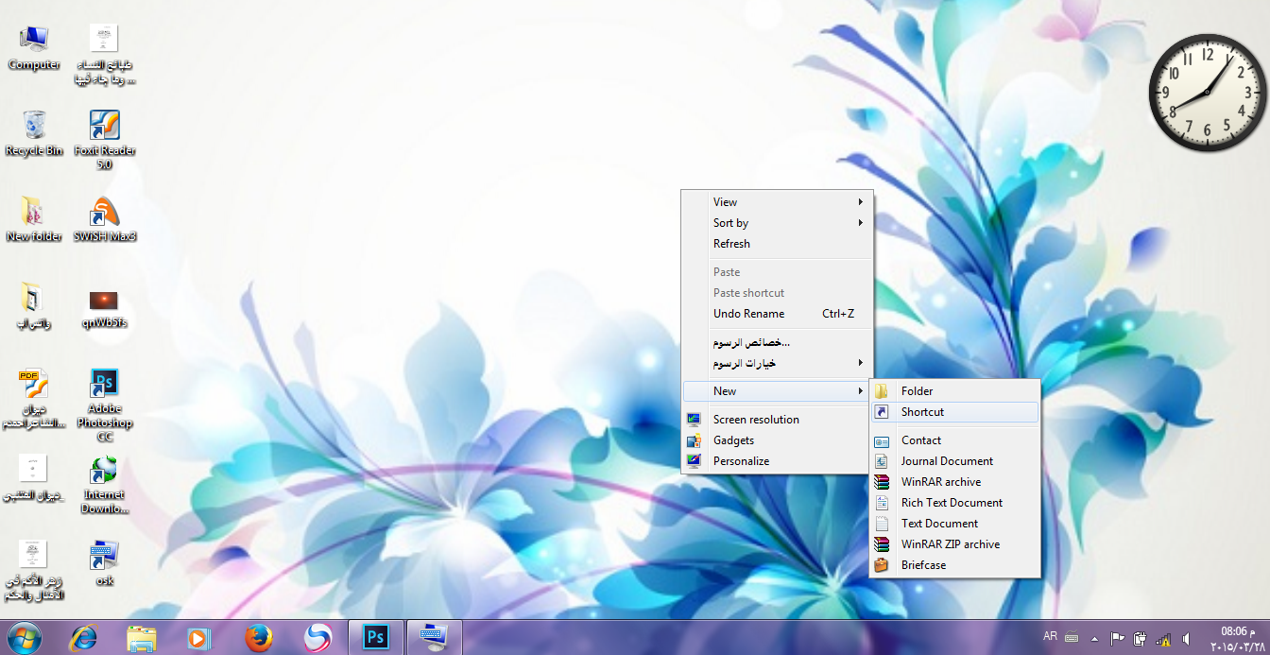Screen dimensions: 1270x655
Task: Click the analog clock gadget
Action: click(1207, 93)
